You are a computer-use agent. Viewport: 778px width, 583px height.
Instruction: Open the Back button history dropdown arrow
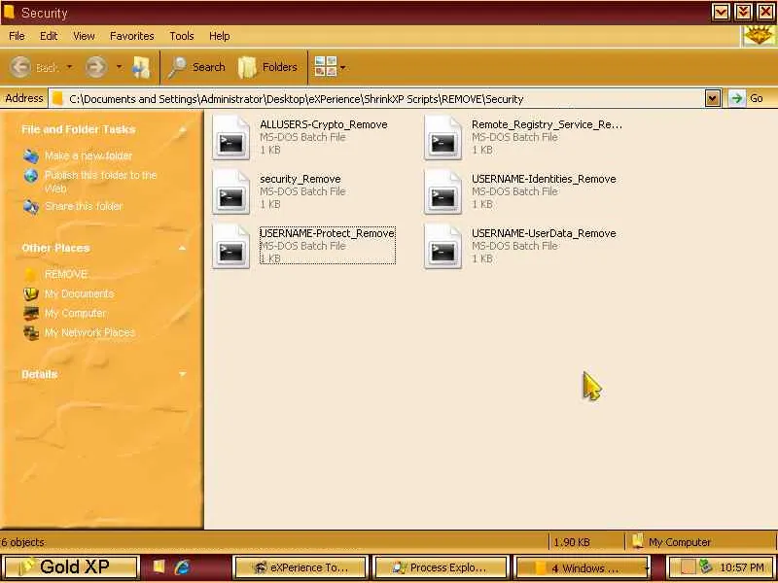click(x=69, y=67)
